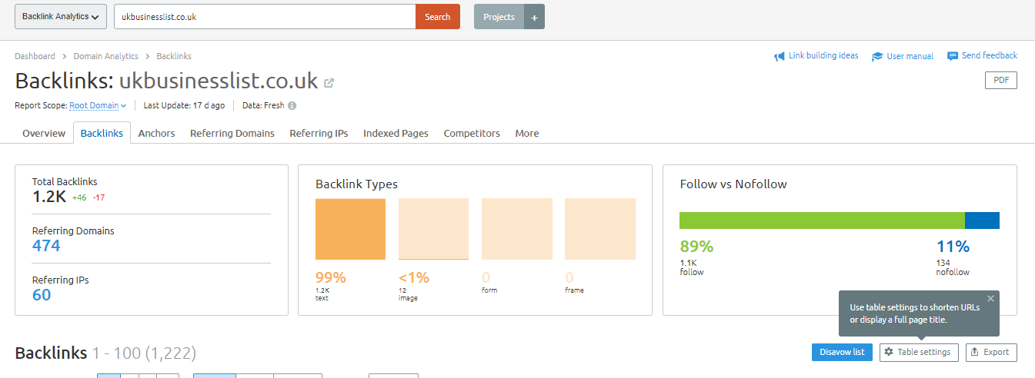Screen dimensions: 1035x378
Task: Open the More tab menu
Action: (527, 133)
